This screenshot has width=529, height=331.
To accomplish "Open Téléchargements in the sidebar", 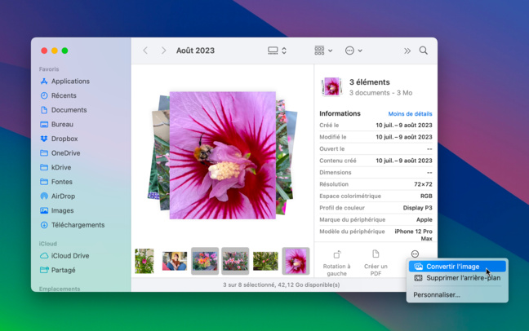I will (x=72, y=225).
